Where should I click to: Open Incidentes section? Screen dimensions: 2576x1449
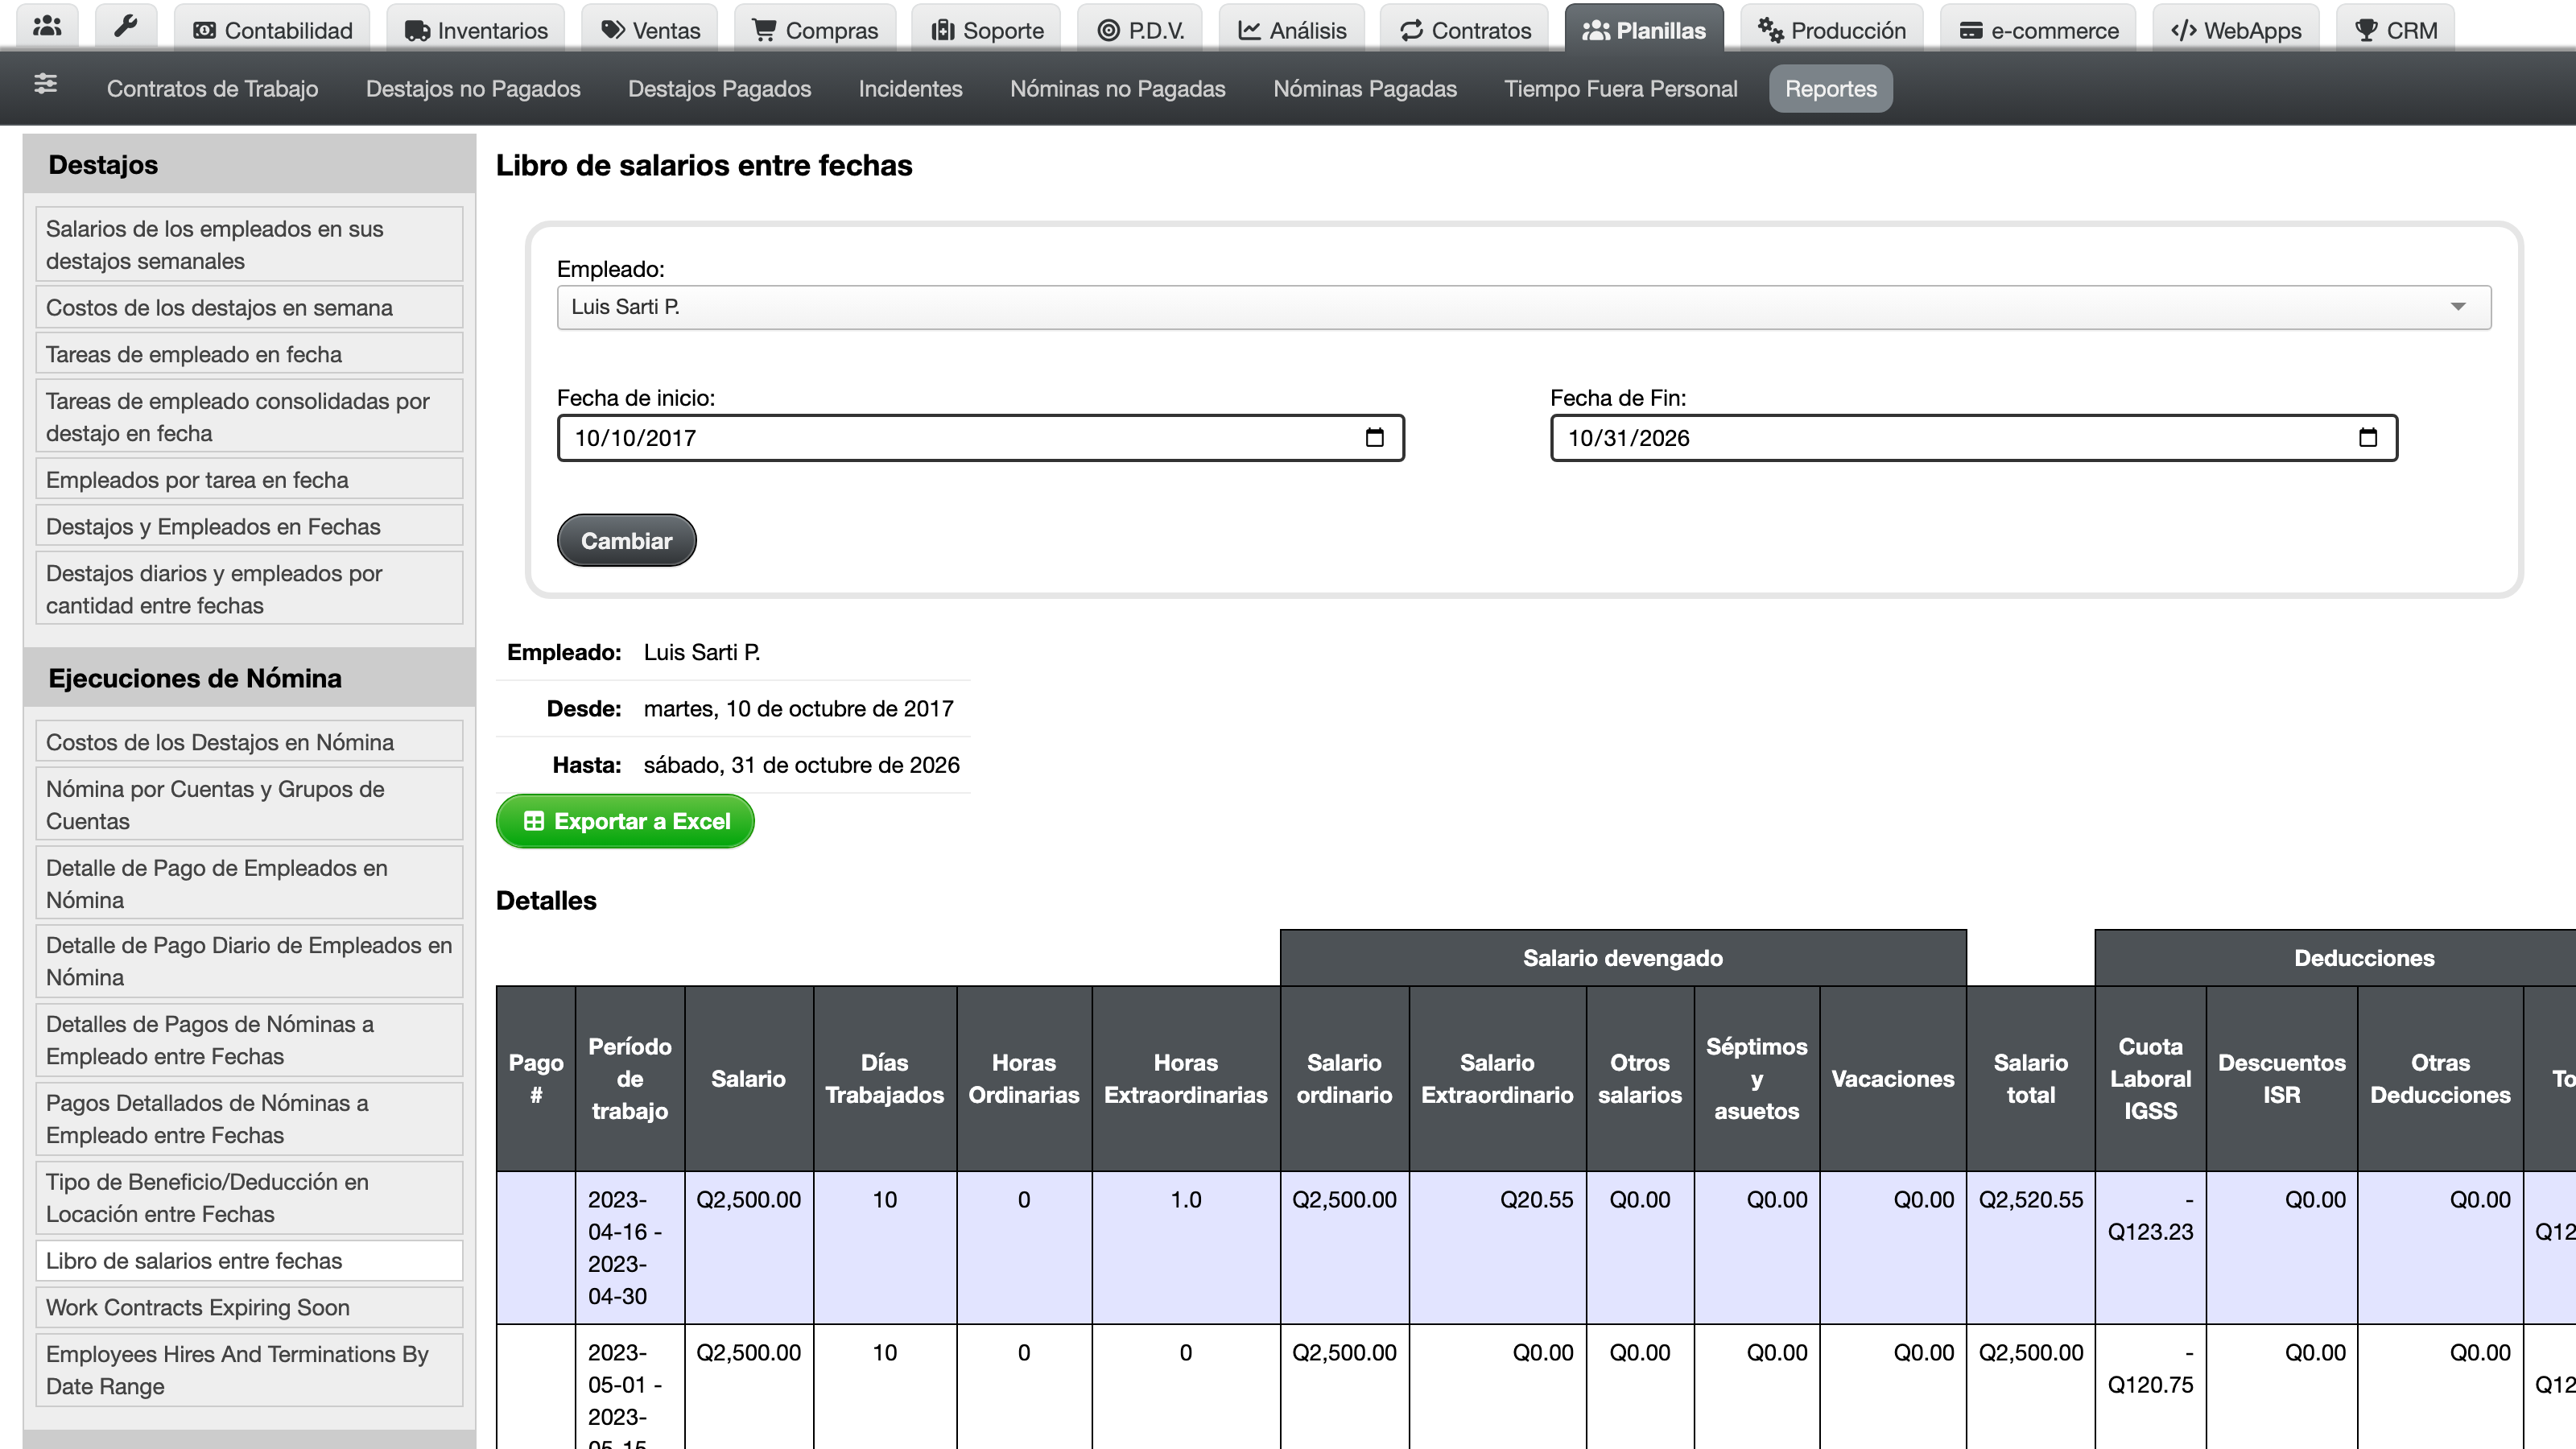point(910,89)
